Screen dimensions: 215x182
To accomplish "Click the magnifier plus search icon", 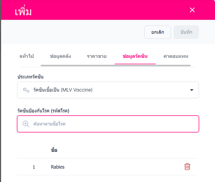I will tap(26, 124).
